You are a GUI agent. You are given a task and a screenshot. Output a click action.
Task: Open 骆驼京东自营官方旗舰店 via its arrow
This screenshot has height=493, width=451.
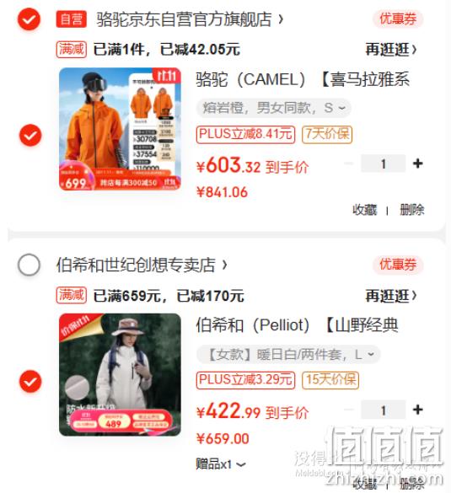click(x=281, y=19)
